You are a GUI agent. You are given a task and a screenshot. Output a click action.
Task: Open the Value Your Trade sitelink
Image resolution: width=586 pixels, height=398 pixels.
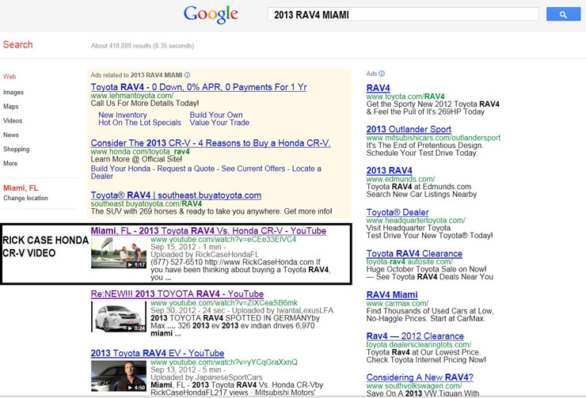click(x=219, y=123)
